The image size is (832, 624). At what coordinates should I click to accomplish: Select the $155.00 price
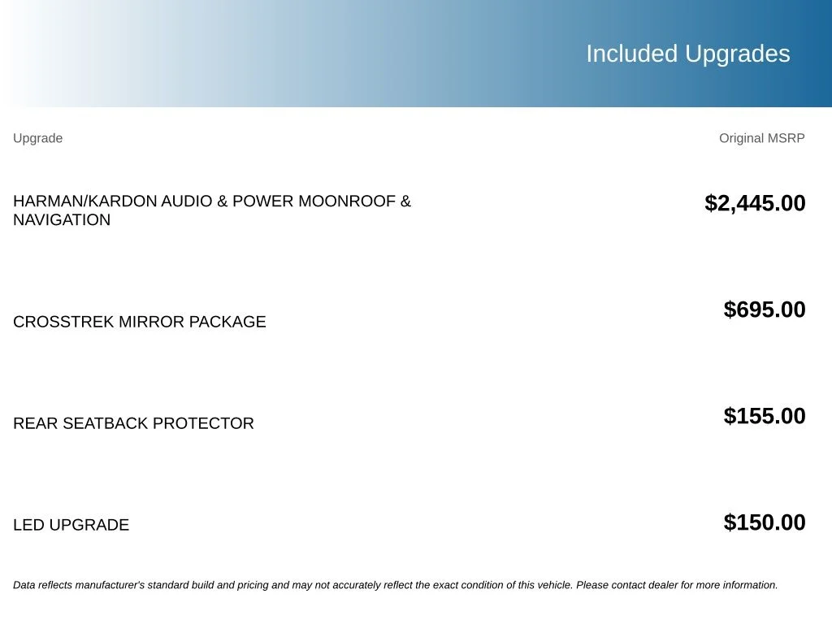(764, 416)
